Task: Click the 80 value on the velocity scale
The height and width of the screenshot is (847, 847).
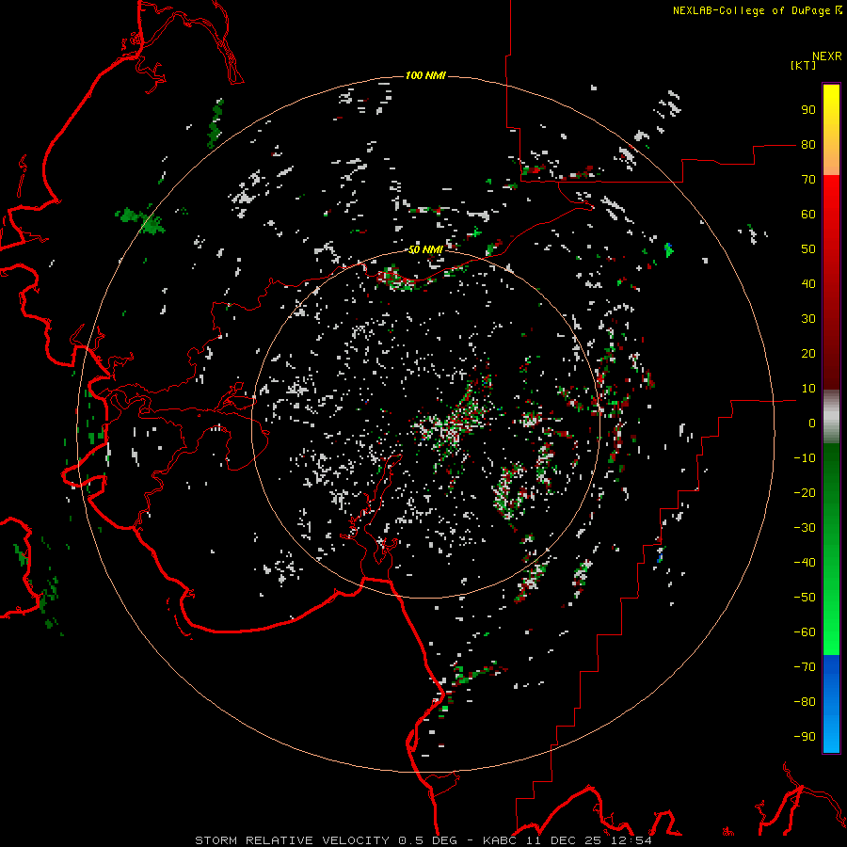Action: click(808, 145)
